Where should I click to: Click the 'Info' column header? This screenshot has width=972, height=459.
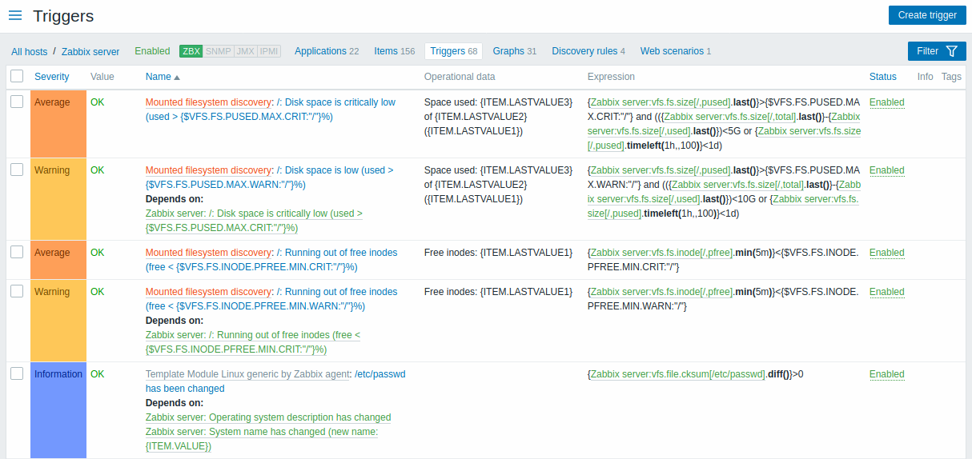click(926, 77)
